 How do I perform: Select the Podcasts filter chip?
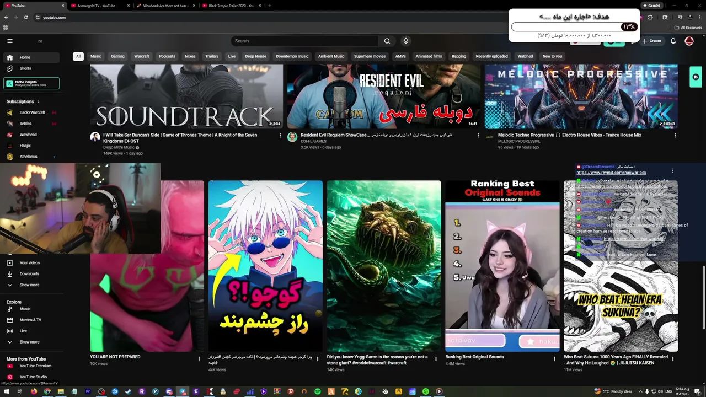click(x=167, y=56)
